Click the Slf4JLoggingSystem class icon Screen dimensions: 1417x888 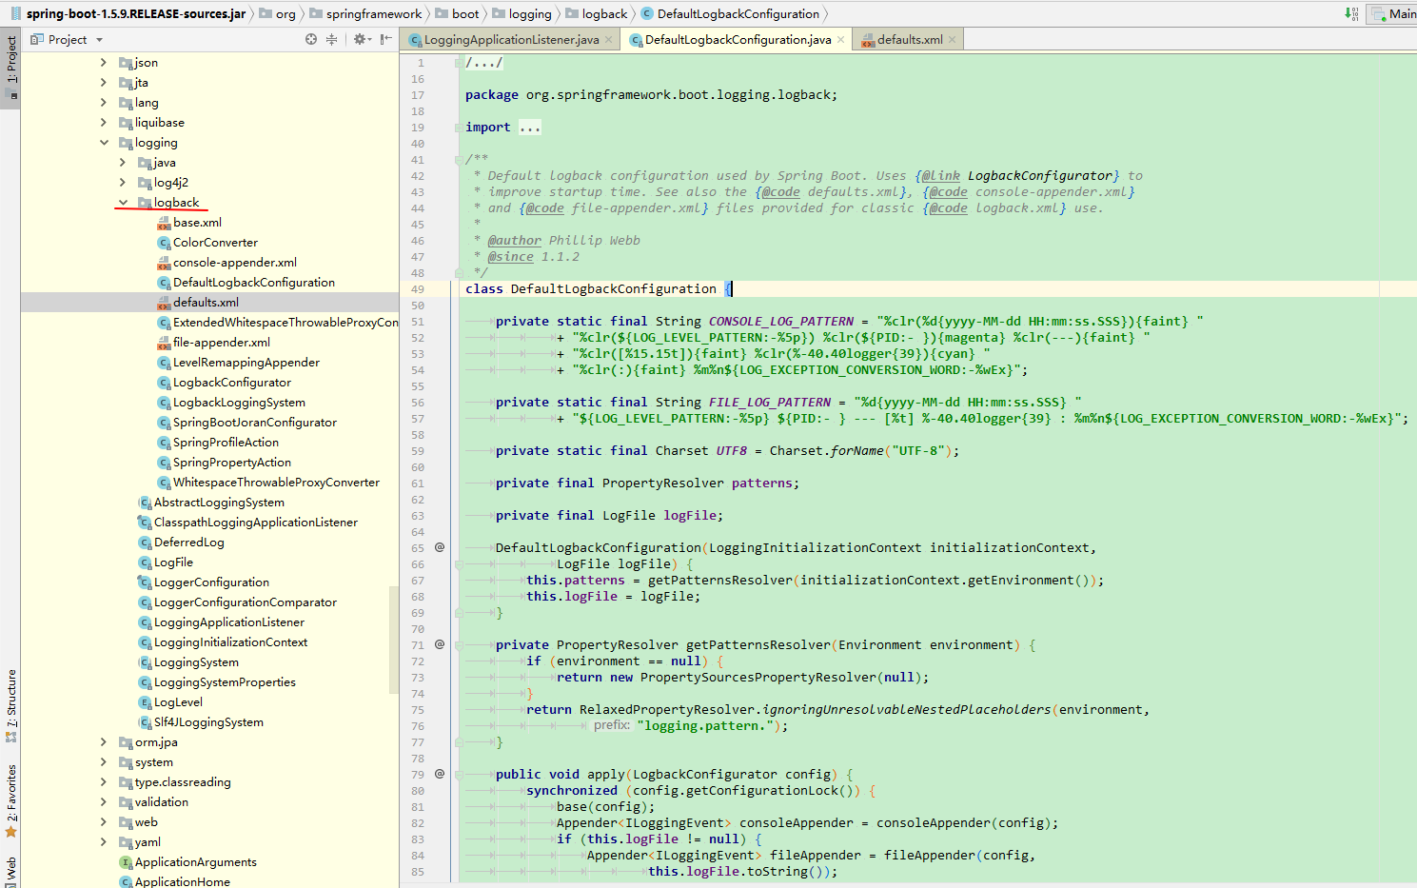(x=145, y=721)
